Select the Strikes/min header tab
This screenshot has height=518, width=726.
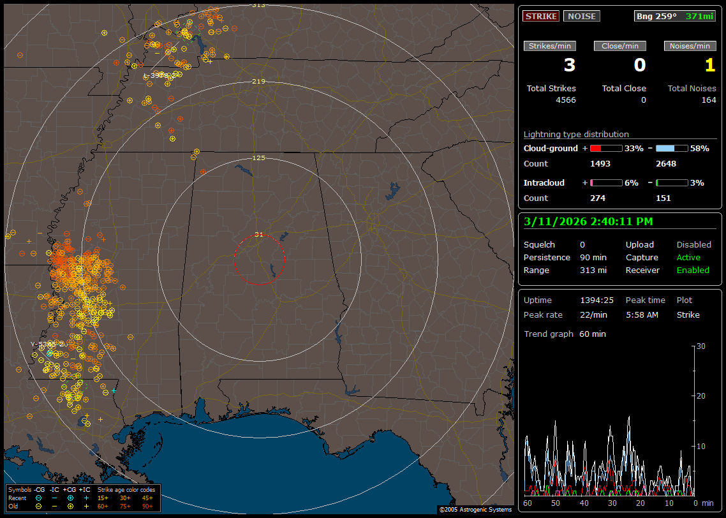550,46
